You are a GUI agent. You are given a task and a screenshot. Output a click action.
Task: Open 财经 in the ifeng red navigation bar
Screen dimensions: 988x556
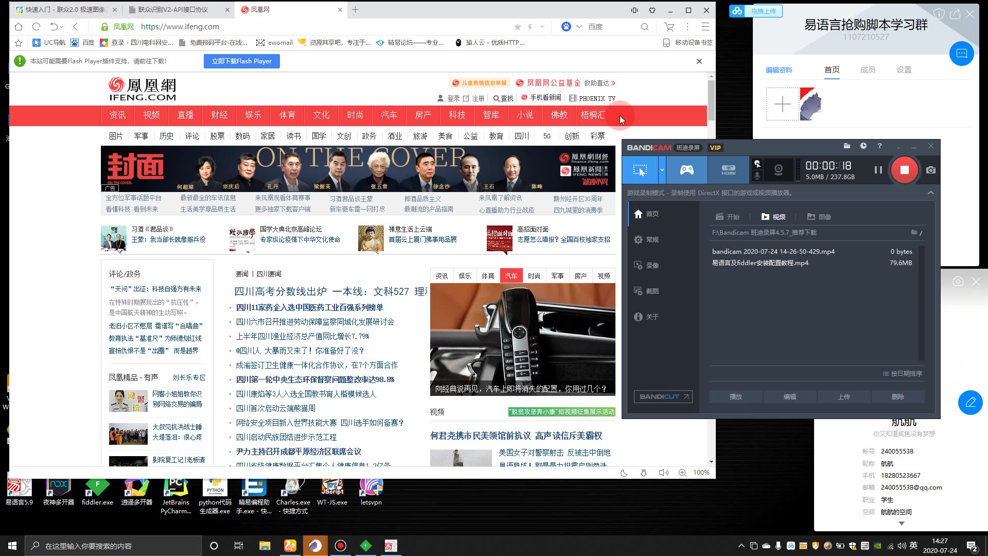219,115
